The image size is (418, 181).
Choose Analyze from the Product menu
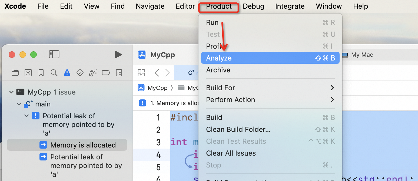[x=219, y=58]
